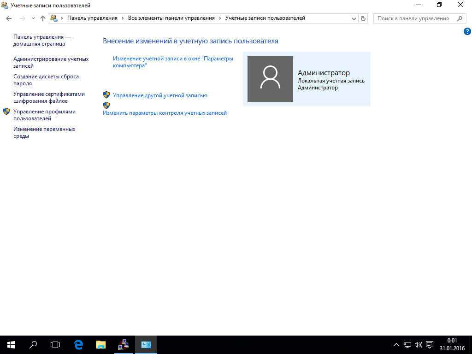Expand the address bar history dropdown
The height and width of the screenshot is (354, 472).
[x=354, y=18]
